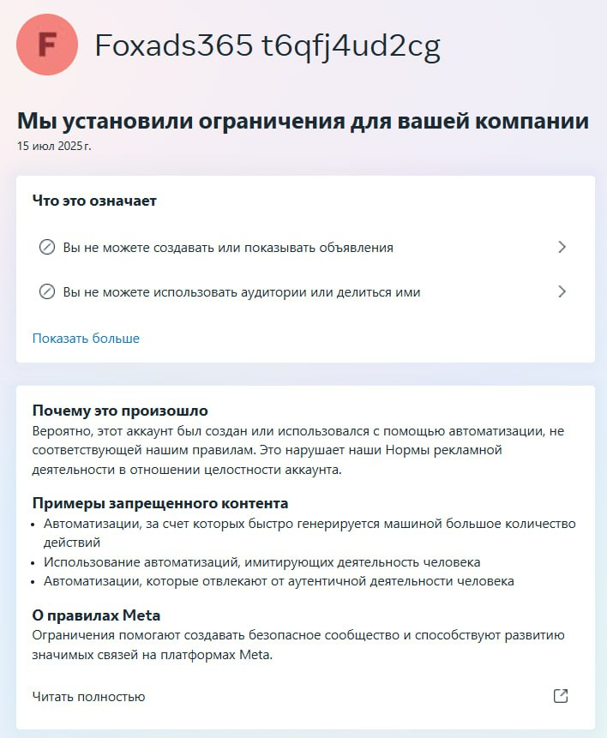Click the prohibited icon beside audiences restriction

[46, 291]
